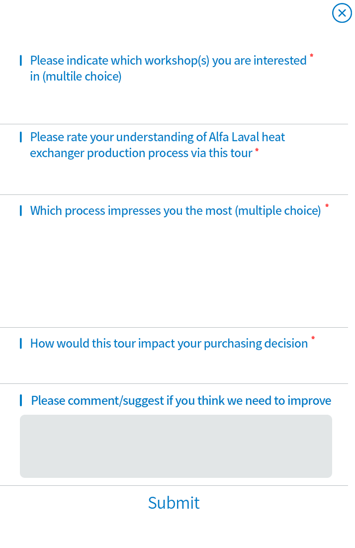Click the 'Which process impresses you' question
The width and height of the screenshot is (355, 548).
(x=175, y=211)
